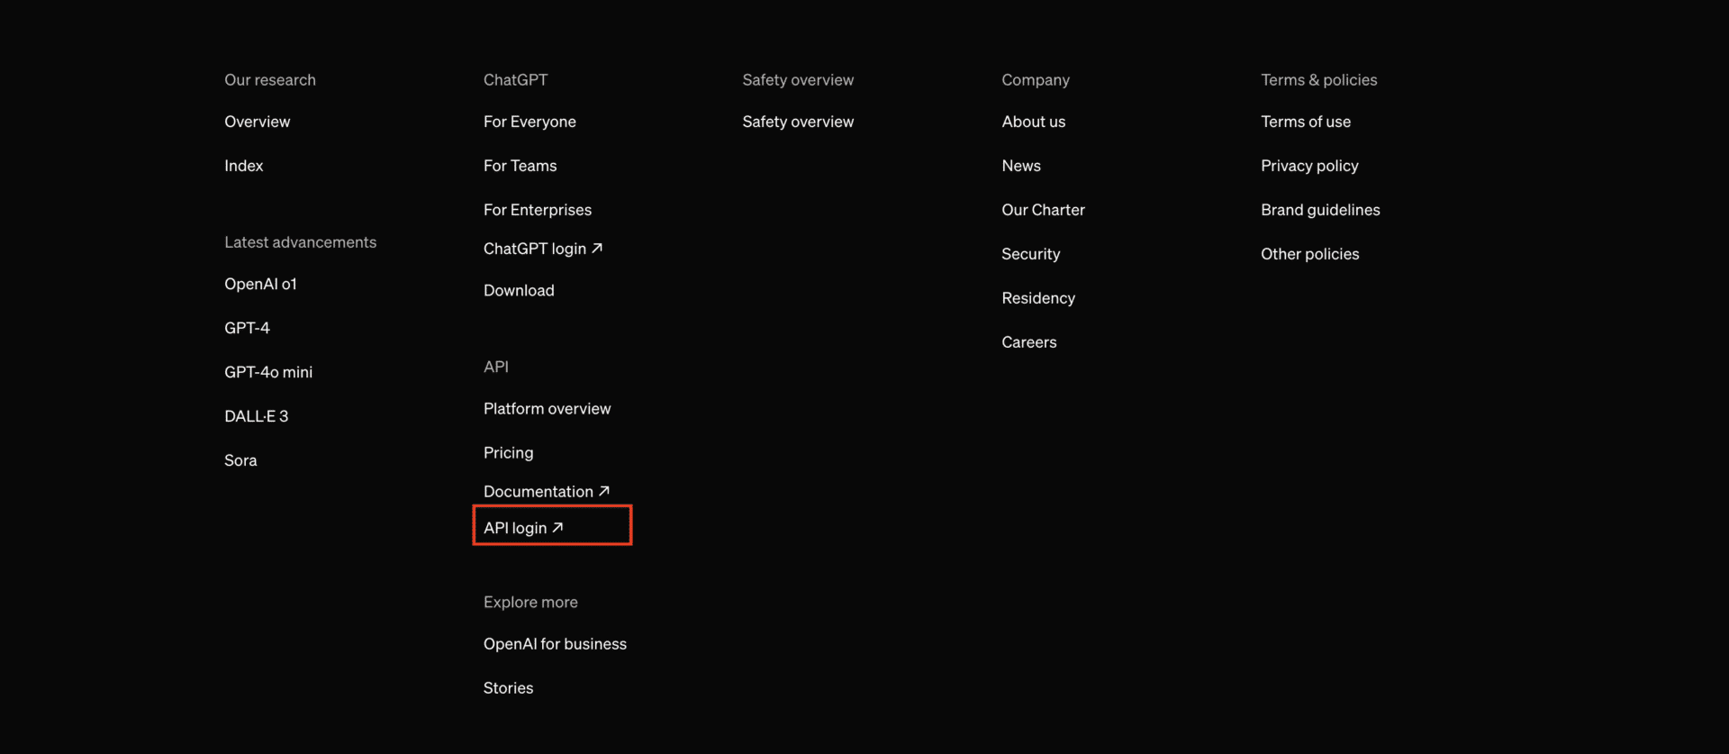Select the GPT-4o mini link
The height and width of the screenshot is (754, 1729).
(268, 372)
